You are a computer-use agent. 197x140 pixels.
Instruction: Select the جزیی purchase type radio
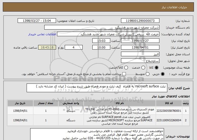[162, 74]
